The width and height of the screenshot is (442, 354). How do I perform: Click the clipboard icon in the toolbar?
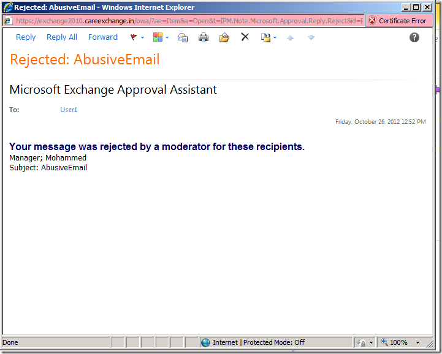265,37
